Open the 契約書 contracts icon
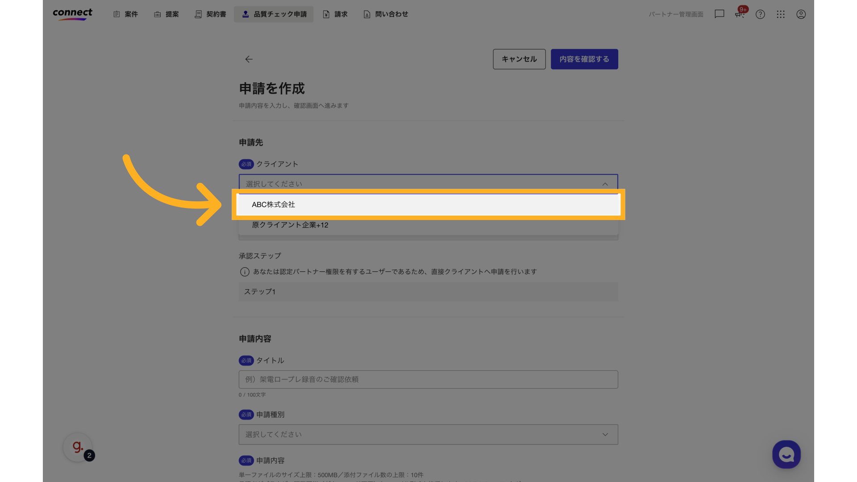Image resolution: width=857 pixels, height=482 pixels. point(198,14)
